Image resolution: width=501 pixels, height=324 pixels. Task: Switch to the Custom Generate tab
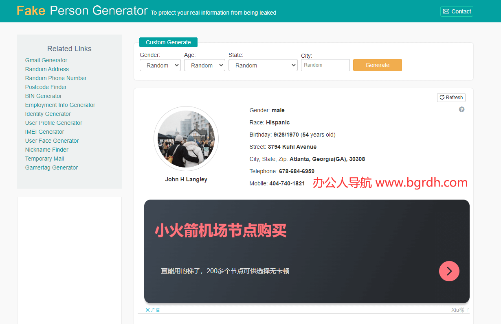coord(168,42)
